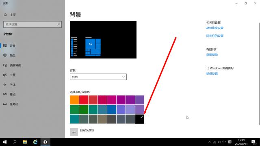Open 同步你的设置 link
260x146 pixels.
[215, 36]
